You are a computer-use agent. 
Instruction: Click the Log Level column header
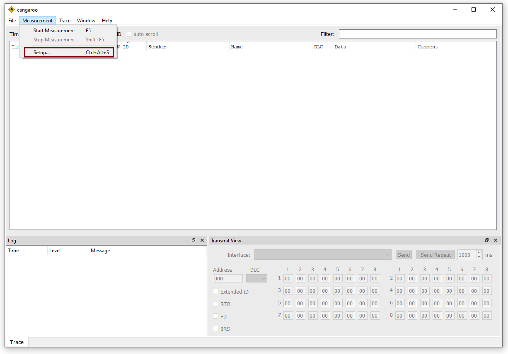point(68,251)
